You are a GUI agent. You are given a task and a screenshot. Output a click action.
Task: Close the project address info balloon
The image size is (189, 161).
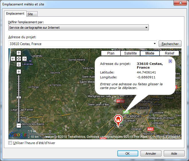coord(170,61)
